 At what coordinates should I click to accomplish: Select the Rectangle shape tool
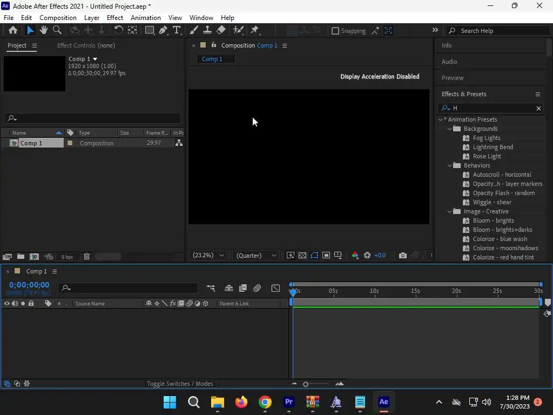(x=150, y=30)
